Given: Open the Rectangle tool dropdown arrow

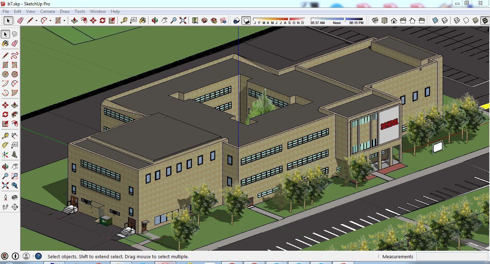Looking at the screenshot, I should [64, 20].
